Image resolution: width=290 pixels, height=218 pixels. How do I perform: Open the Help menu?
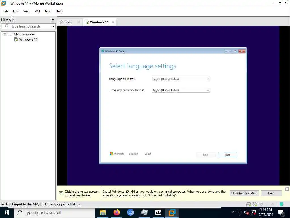point(59,11)
